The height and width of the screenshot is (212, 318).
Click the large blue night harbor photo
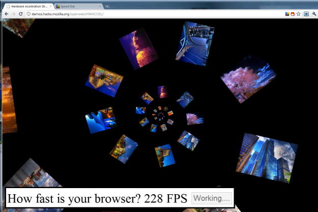(101, 120)
